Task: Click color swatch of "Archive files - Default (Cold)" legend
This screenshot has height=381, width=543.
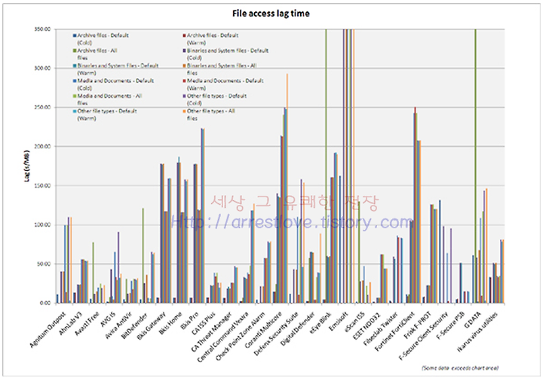Action: [75, 35]
